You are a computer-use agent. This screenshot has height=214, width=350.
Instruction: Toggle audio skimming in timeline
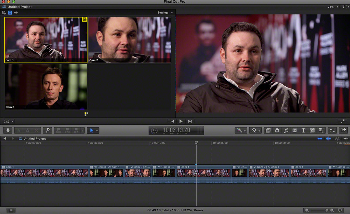click(328, 139)
